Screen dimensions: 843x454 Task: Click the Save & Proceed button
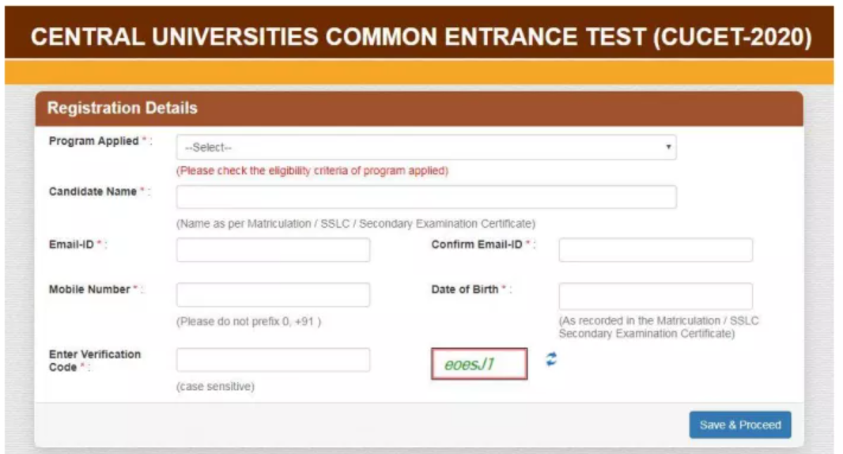tap(740, 425)
